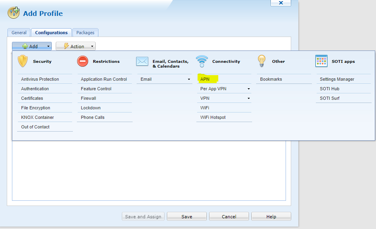Click the Connectivity wireless signal icon
The width and height of the screenshot is (376, 229).
[202, 61]
